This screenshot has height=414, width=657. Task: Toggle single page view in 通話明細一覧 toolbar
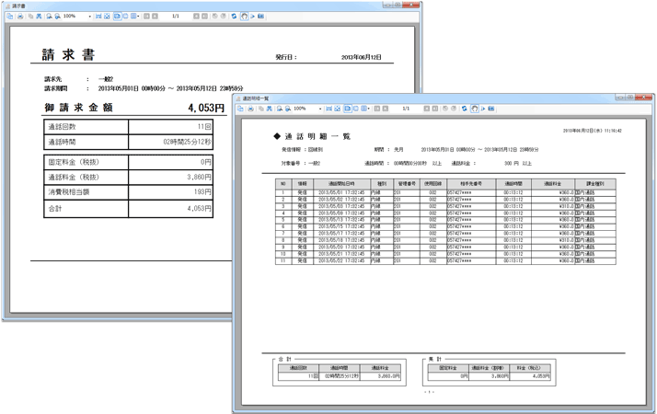pyautogui.click(x=347, y=109)
